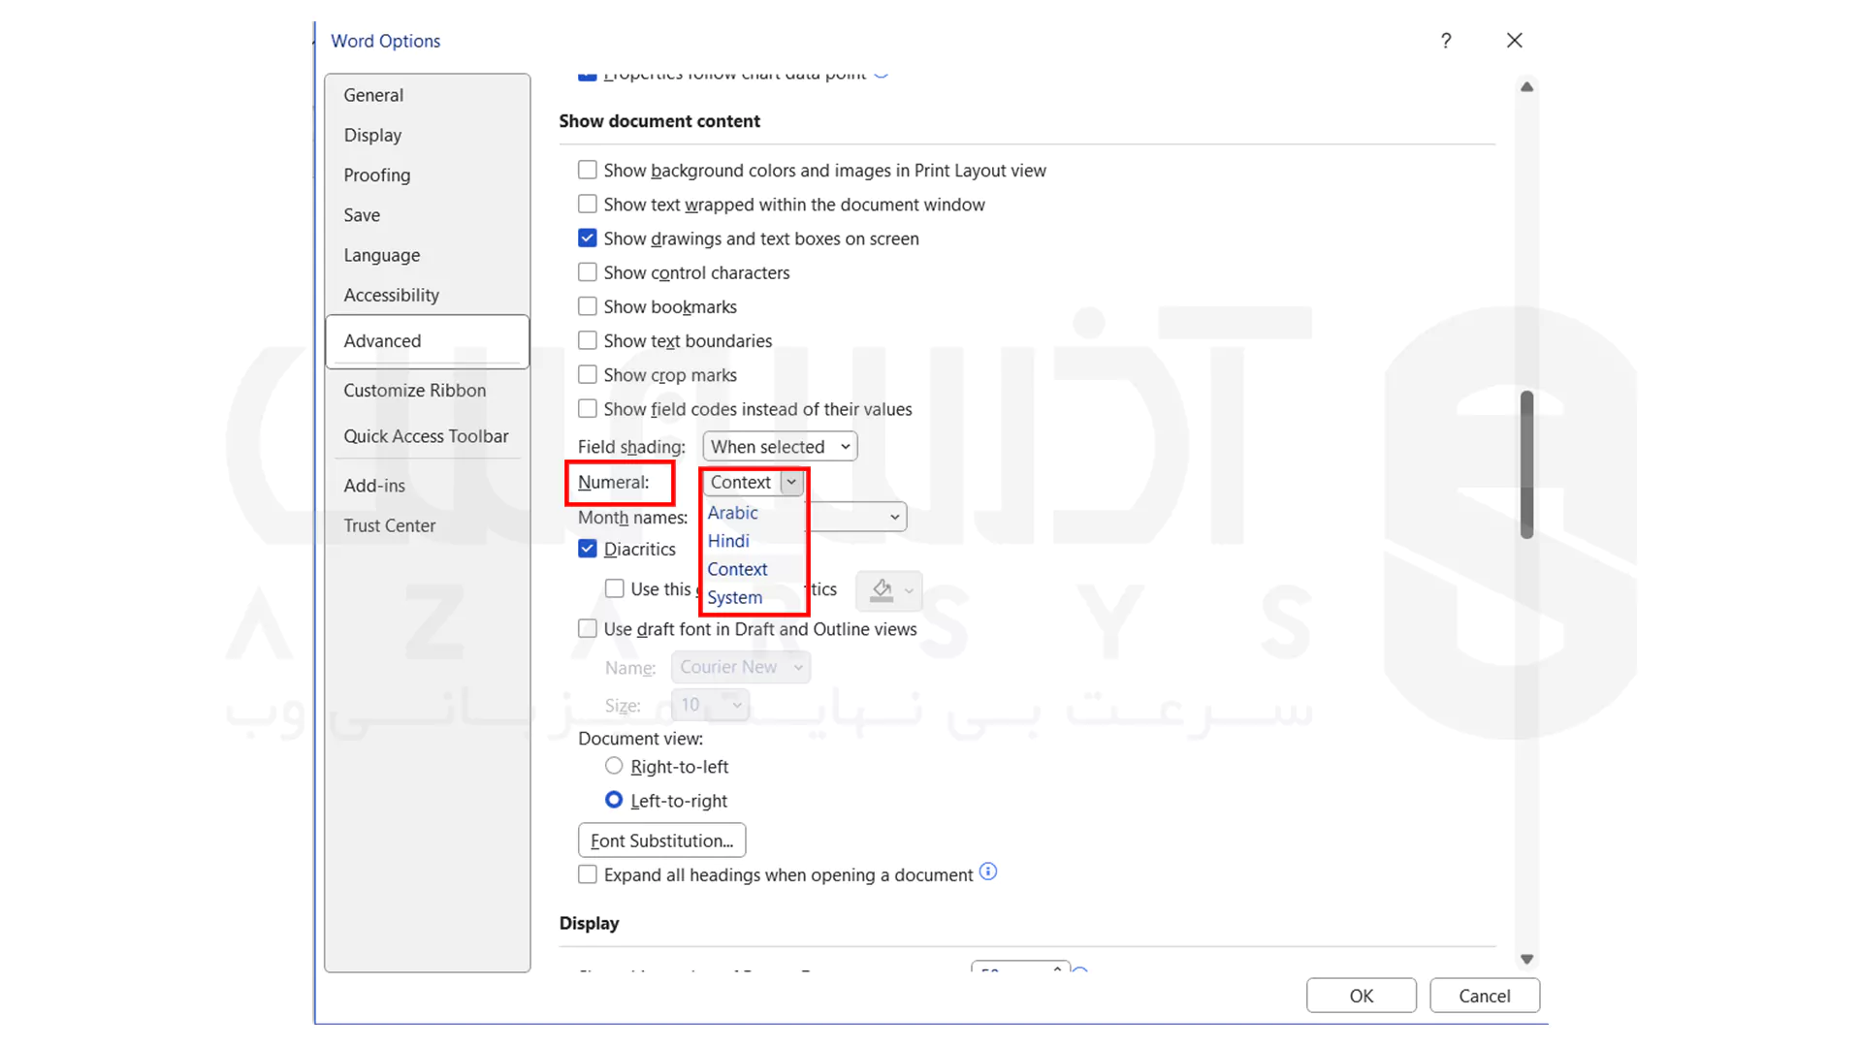This screenshot has width=1862, height=1047.
Task: Click the help question mark icon
Action: tap(1446, 41)
